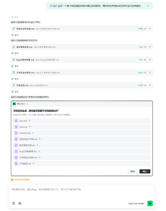Collapse the 确认执行 panel header
166x211 pixels.
pos(27,104)
